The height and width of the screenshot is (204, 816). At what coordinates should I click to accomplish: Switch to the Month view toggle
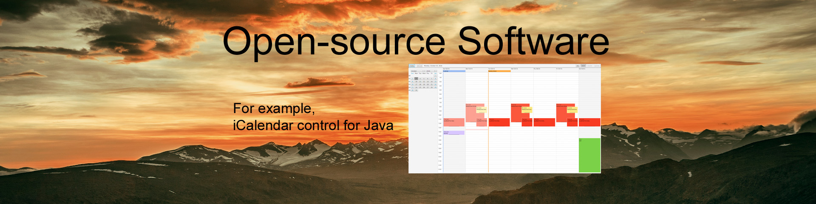590,66
